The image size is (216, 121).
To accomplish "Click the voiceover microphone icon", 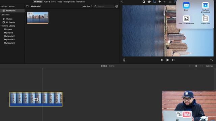I will click(124, 60).
